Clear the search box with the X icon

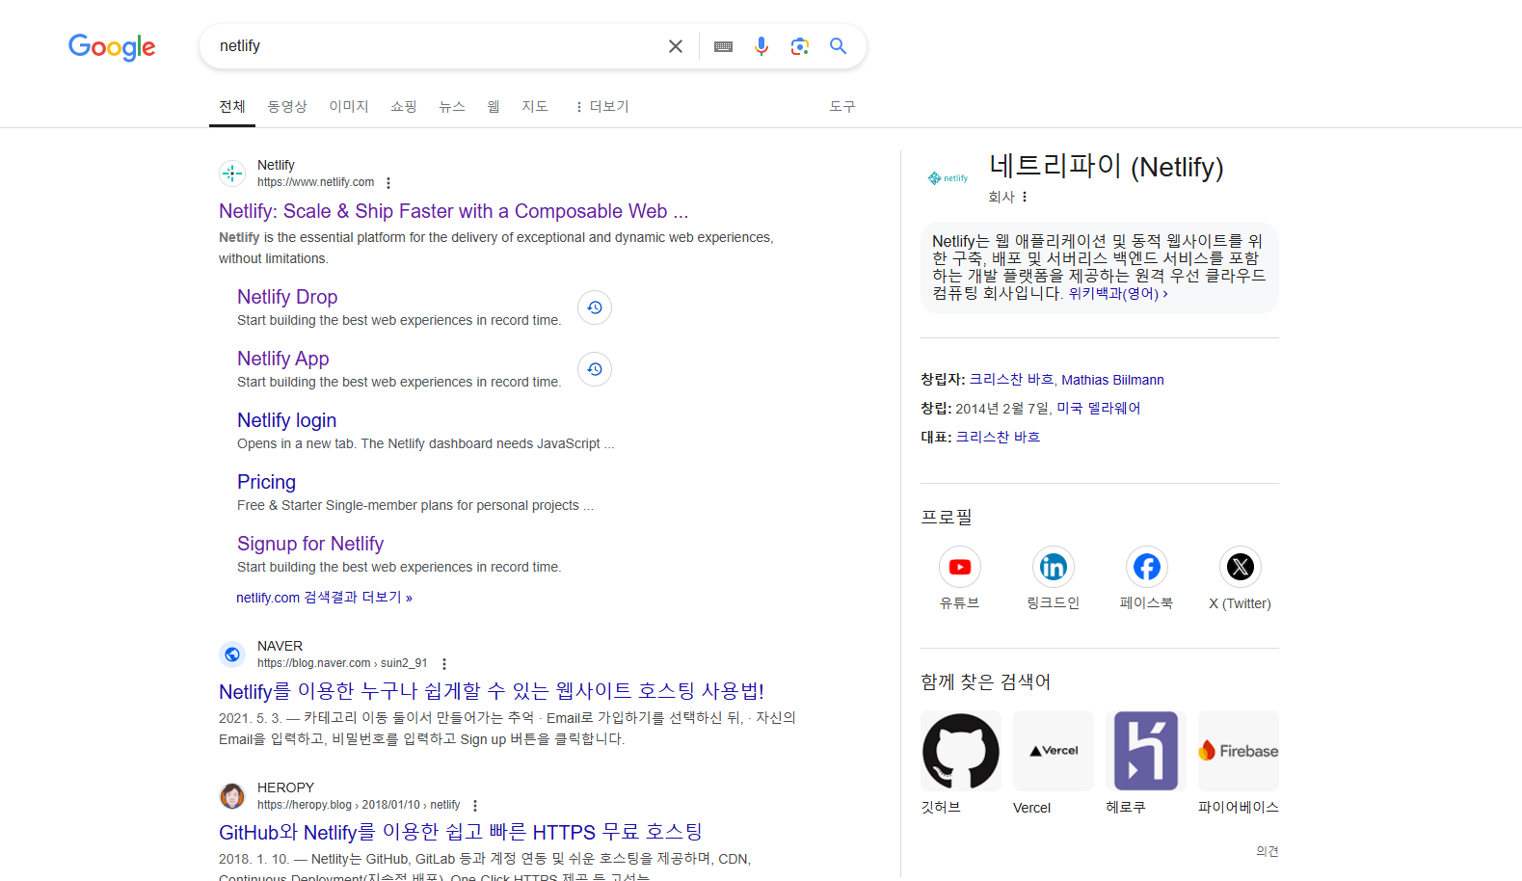click(x=676, y=46)
